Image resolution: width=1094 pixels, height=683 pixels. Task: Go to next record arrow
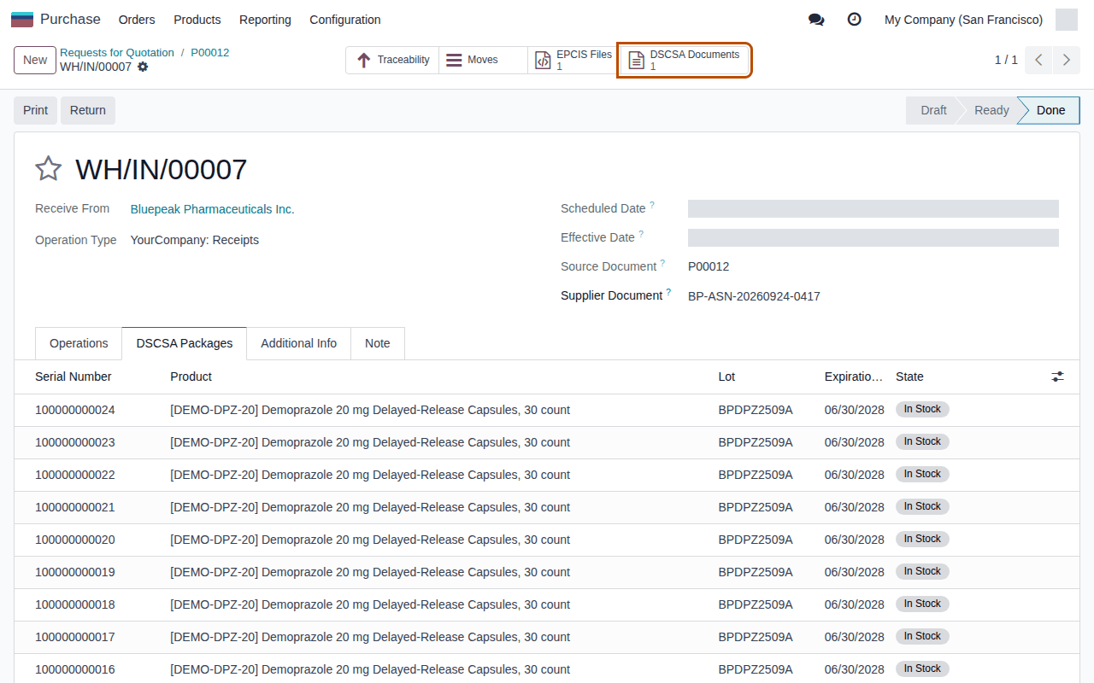(x=1066, y=60)
